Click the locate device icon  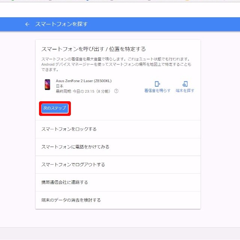185,84
